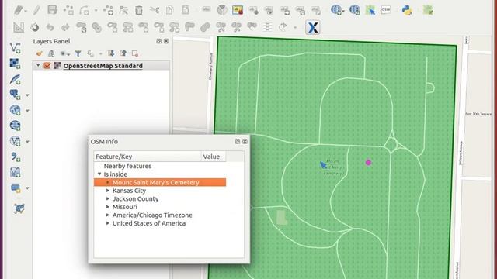Click the Remove Layer icon in Layers Panel

135,53
